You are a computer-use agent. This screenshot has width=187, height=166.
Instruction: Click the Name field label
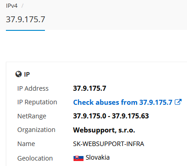[26, 144]
